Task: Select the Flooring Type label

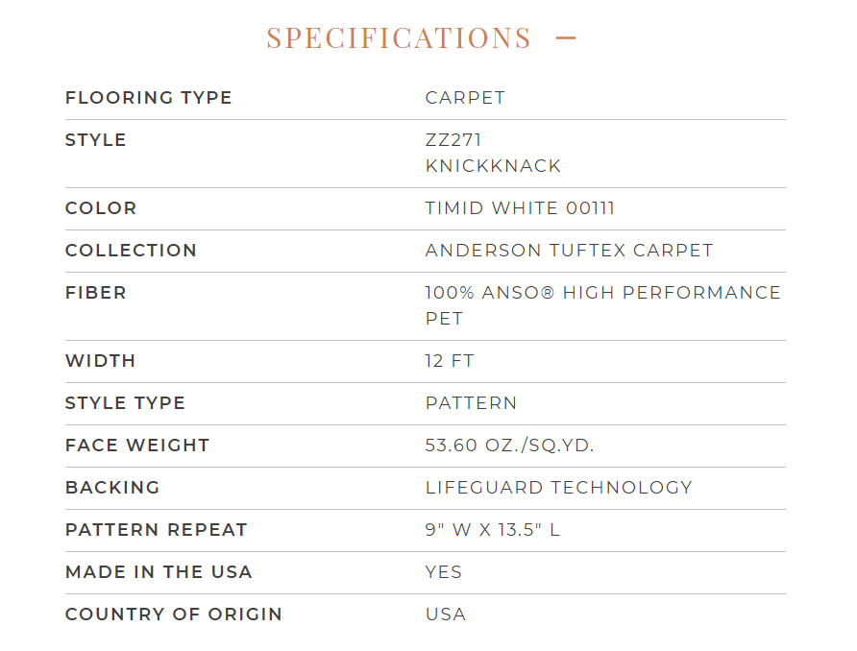Action: coord(149,98)
